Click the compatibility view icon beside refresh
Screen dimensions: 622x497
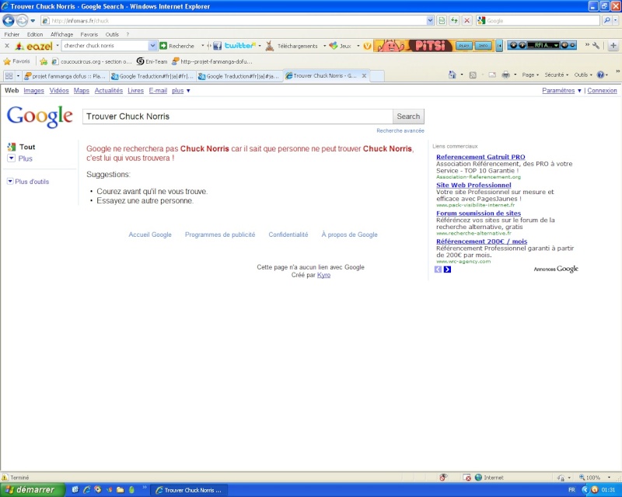point(442,21)
